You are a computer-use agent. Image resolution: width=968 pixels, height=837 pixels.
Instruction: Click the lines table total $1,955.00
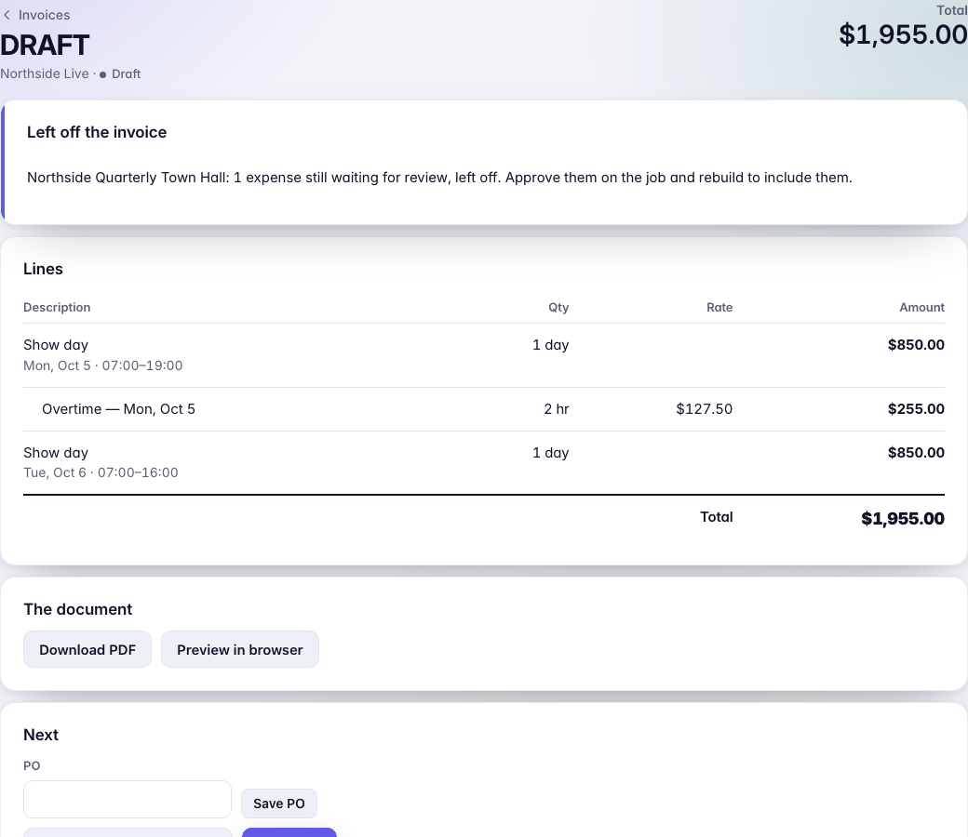pyautogui.click(x=903, y=518)
